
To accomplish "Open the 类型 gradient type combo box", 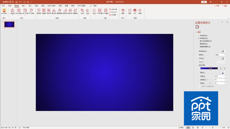I will click(x=220, y=55).
